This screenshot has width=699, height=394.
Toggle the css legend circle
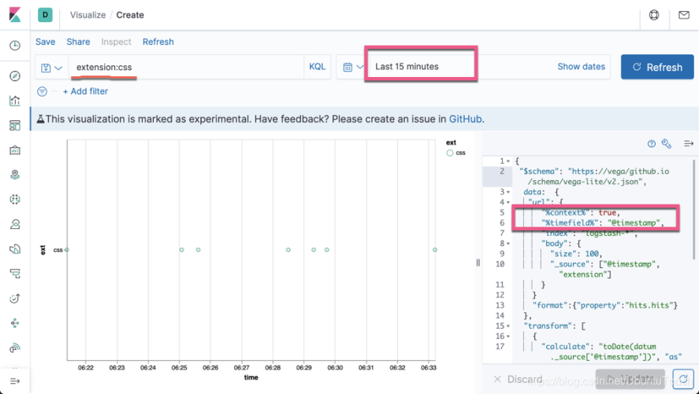[x=450, y=153]
